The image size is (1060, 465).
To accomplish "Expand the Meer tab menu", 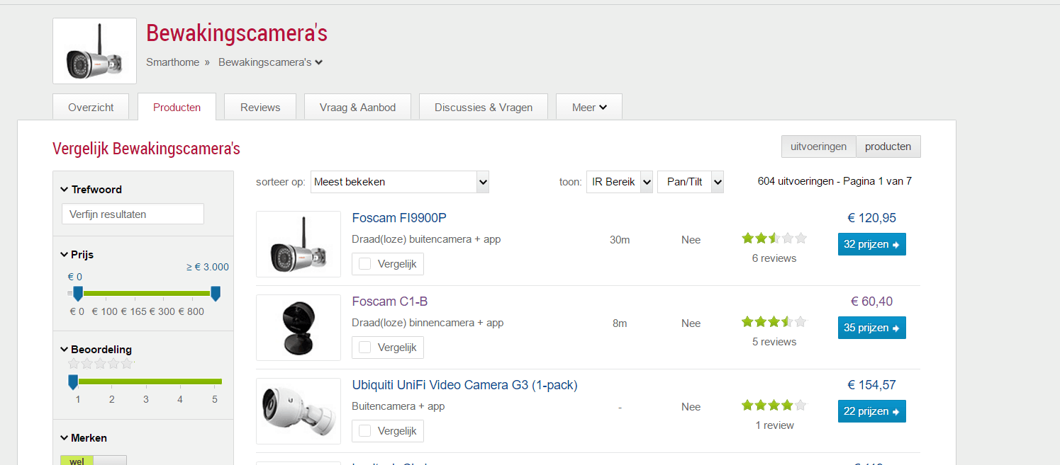I will click(589, 108).
